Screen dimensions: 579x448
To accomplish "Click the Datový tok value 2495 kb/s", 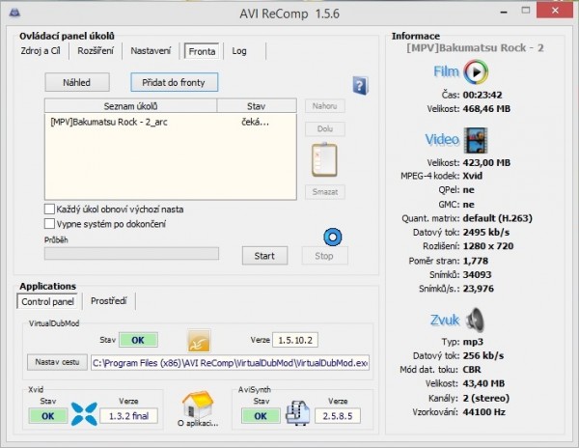I will click(486, 233).
